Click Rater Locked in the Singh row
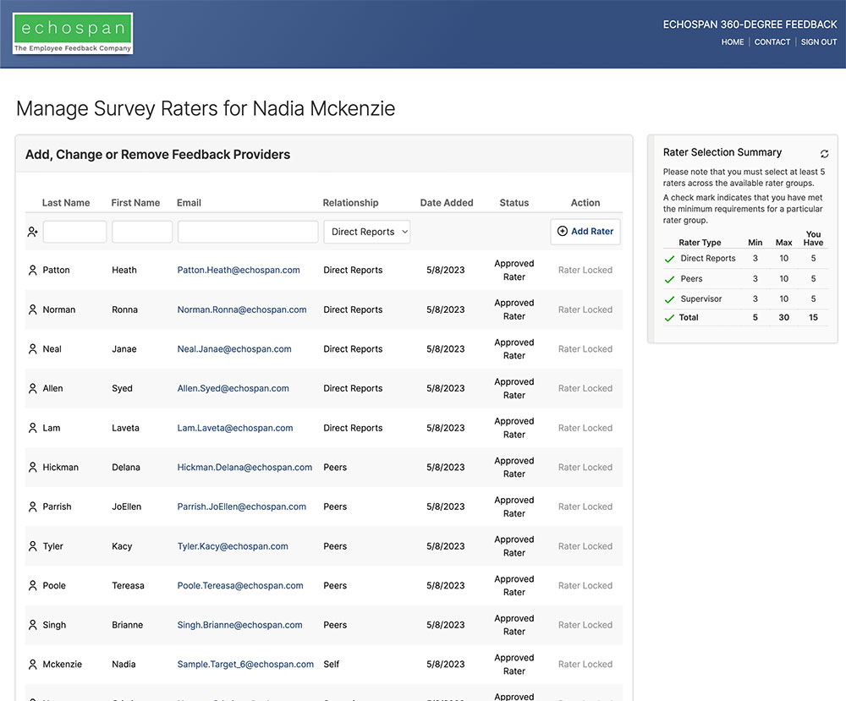Image resolution: width=846 pixels, height=701 pixels. coord(585,624)
